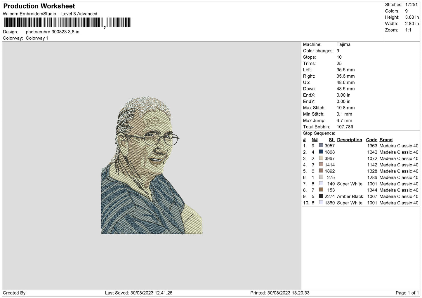
Task: Click Madeira Classic 40 in stop 1 row
Action: point(399,146)
